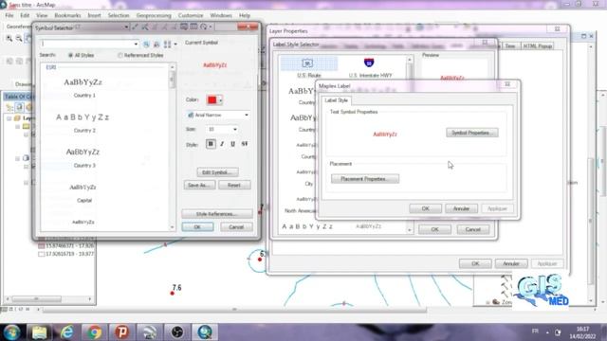Open the Geoprocessing menu

[x=154, y=15]
